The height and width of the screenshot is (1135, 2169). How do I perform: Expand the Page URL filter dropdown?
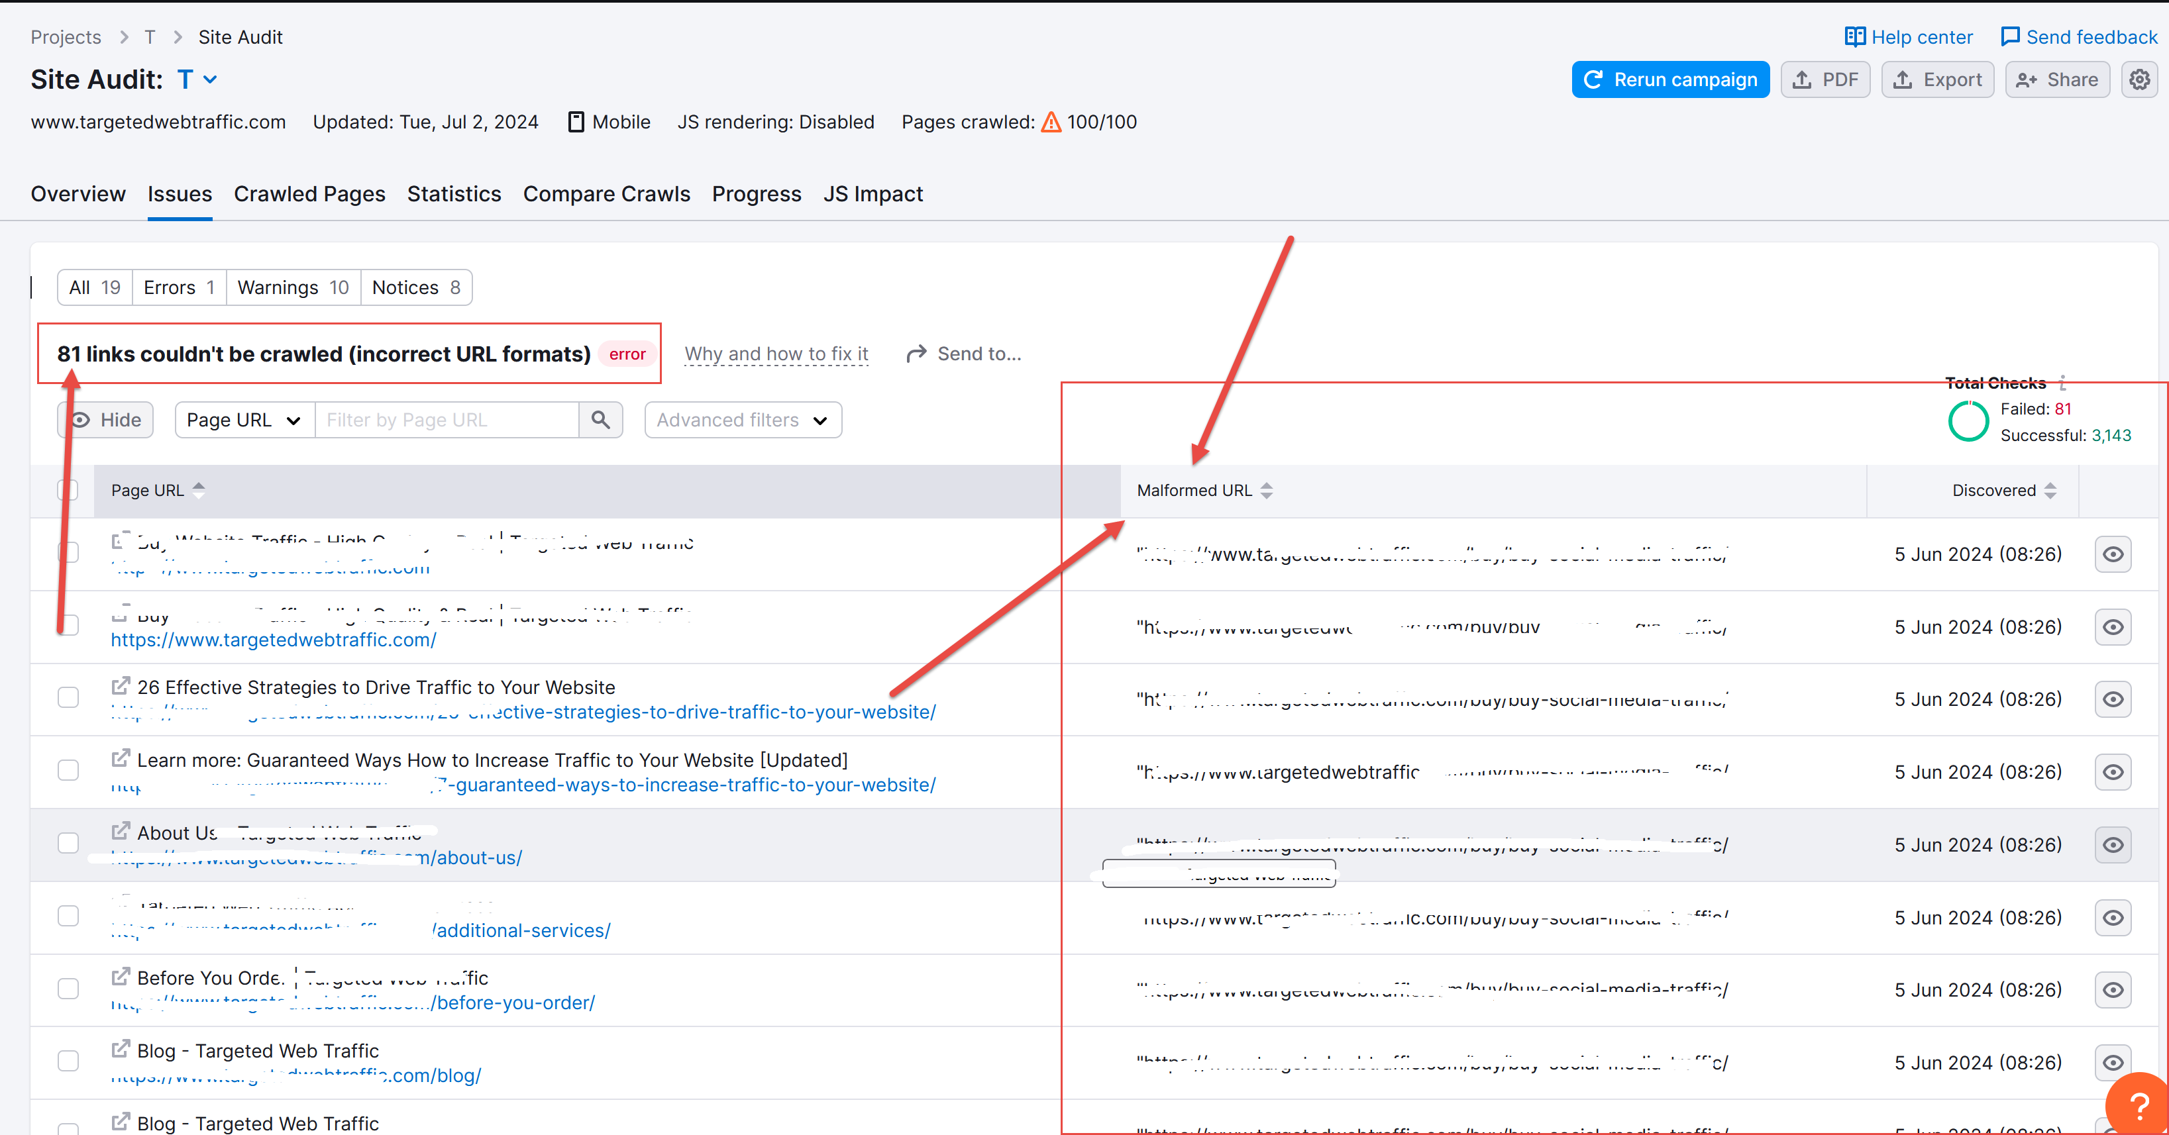244,420
